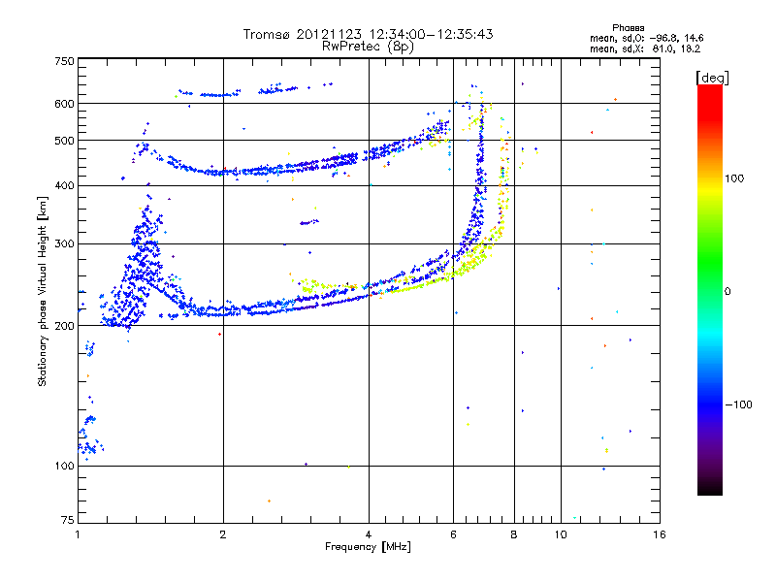The image size is (776, 582).
Task: Click the 'mean, sd,O: -96.8, 14.6' line
Action: coord(646,38)
